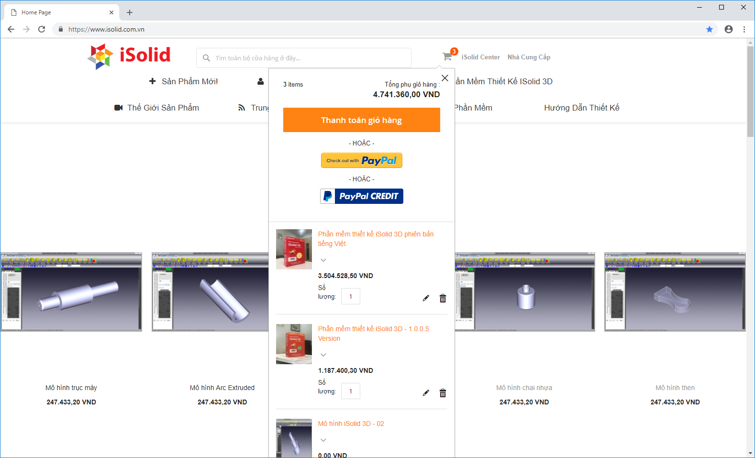The width and height of the screenshot is (755, 458).
Task: Close the mini cart popup
Action: tap(445, 78)
